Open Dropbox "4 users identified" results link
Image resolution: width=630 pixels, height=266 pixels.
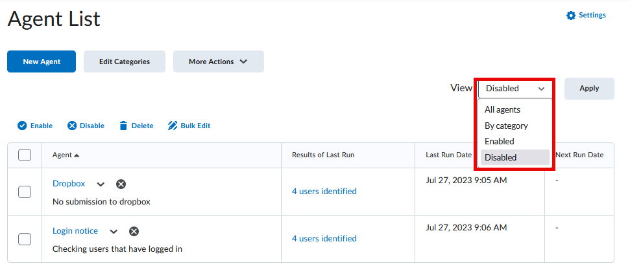[x=324, y=191]
